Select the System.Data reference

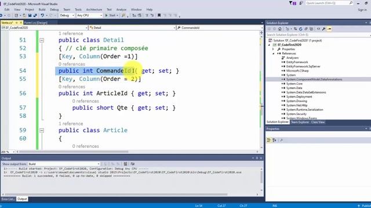(294, 88)
